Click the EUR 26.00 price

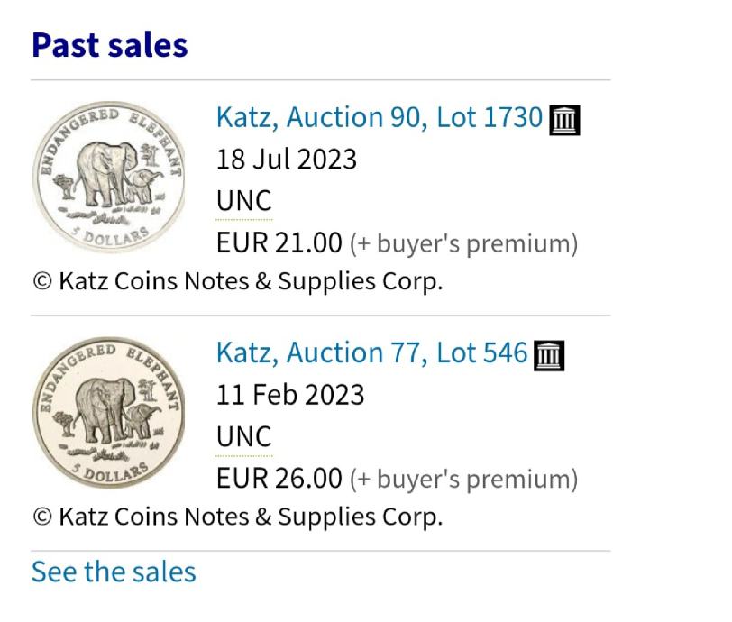tap(279, 479)
